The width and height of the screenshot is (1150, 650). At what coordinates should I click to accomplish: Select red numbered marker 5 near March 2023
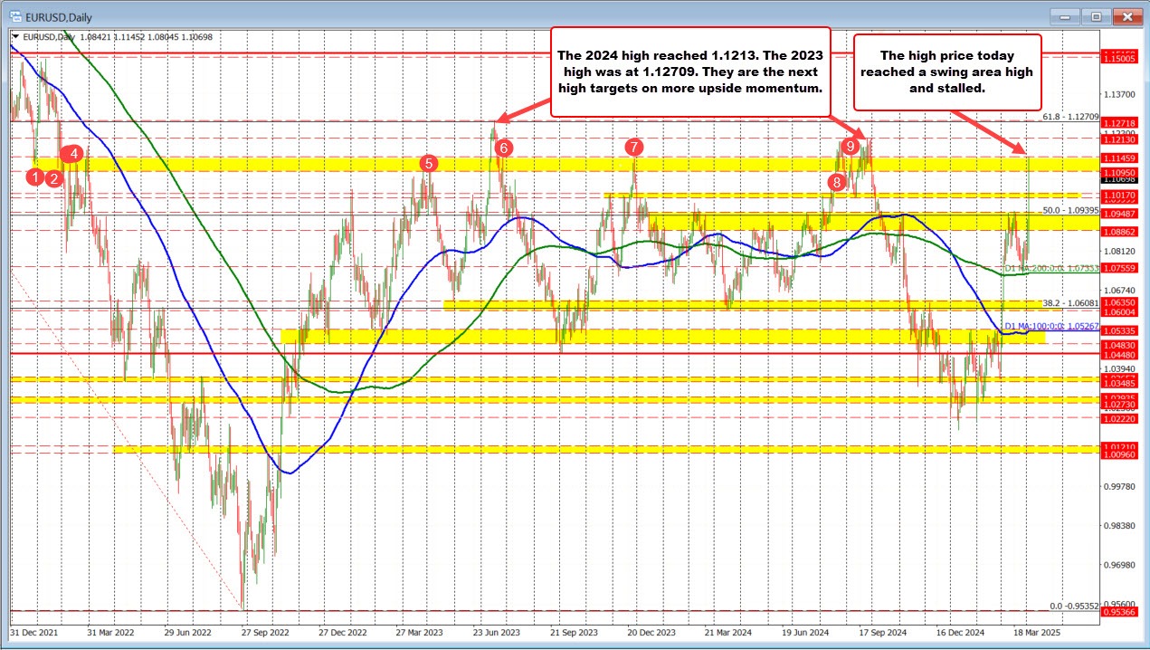(x=429, y=163)
